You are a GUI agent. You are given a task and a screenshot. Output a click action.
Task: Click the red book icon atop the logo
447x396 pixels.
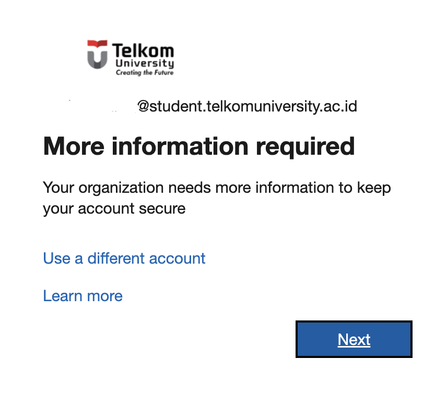pyautogui.click(x=98, y=44)
